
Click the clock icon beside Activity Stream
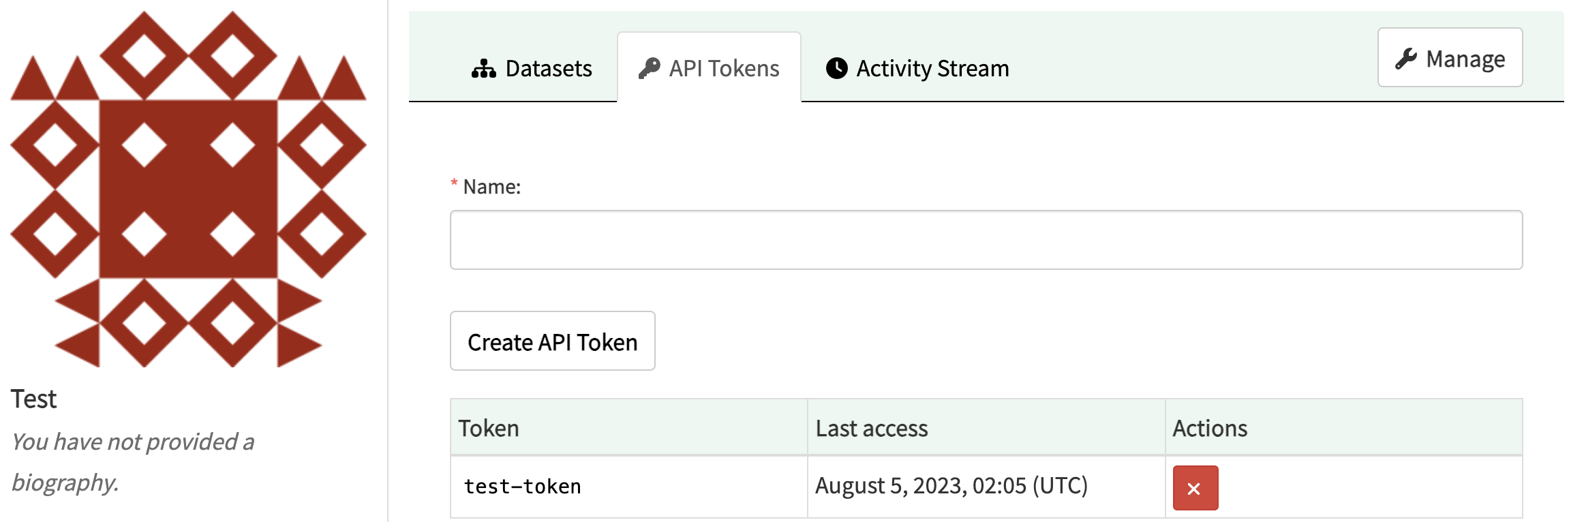[836, 68]
